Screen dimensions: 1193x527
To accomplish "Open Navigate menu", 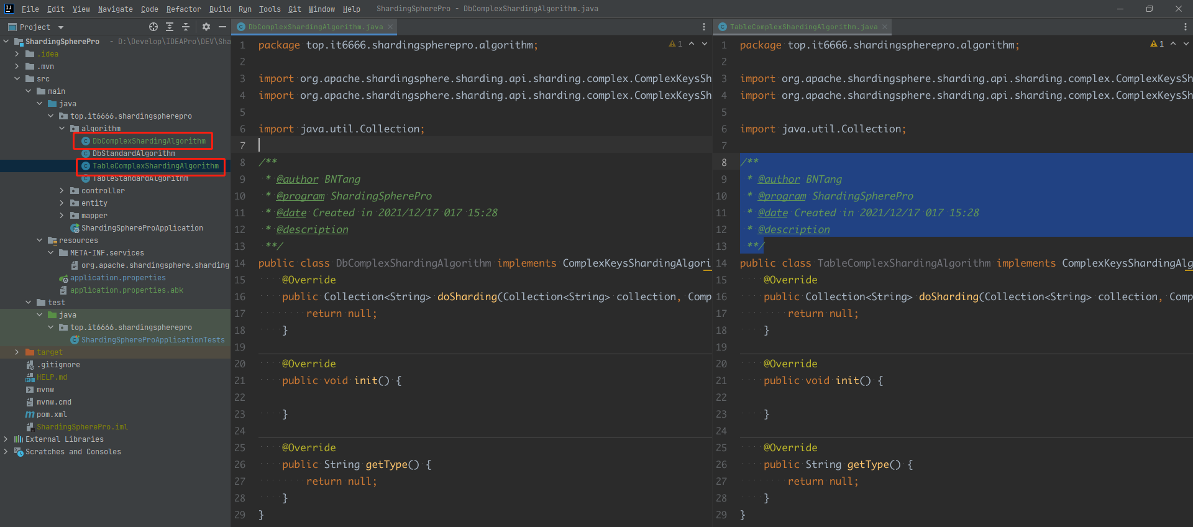I will pos(115,9).
